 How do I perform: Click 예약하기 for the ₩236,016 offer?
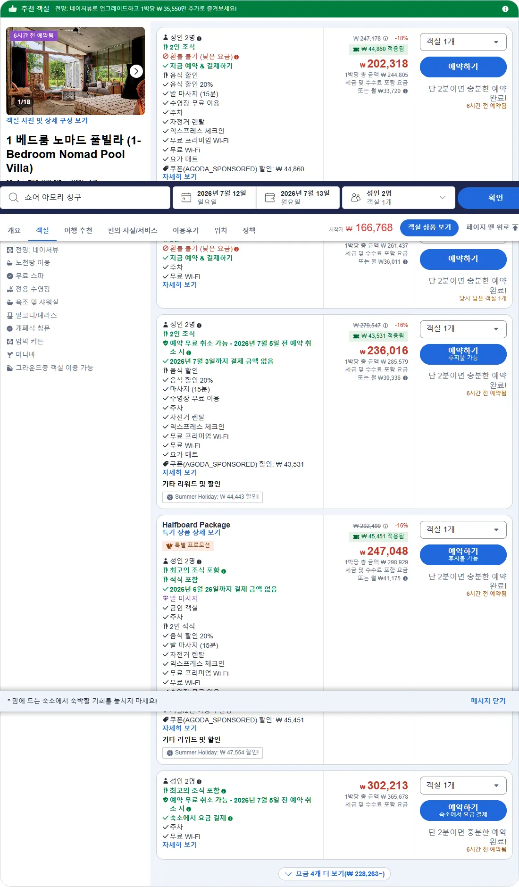(x=463, y=354)
